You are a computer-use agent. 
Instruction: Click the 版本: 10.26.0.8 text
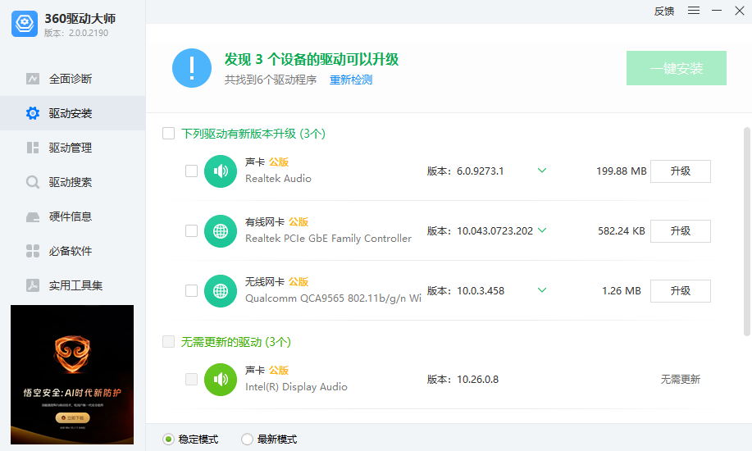tap(463, 380)
